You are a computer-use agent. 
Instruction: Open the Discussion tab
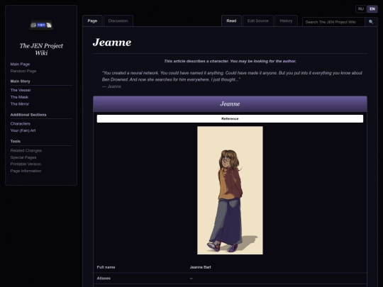pyautogui.click(x=118, y=21)
